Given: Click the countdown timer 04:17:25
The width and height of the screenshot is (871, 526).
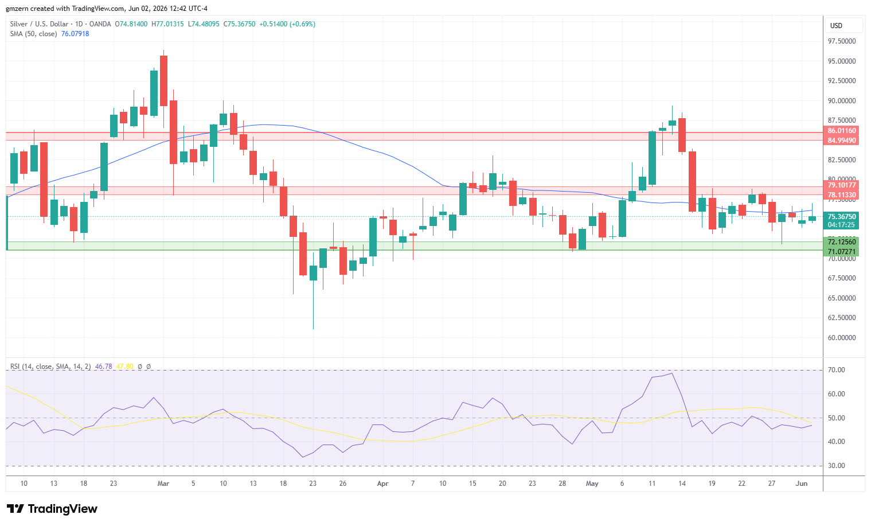Looking at the screenshot, I should pos(842,225).
